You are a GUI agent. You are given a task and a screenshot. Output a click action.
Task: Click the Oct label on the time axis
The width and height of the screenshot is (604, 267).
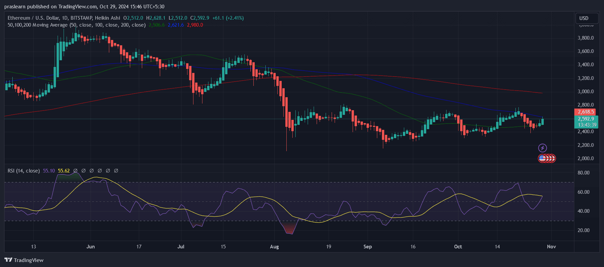pyautogui.click(x=458, y=247)
